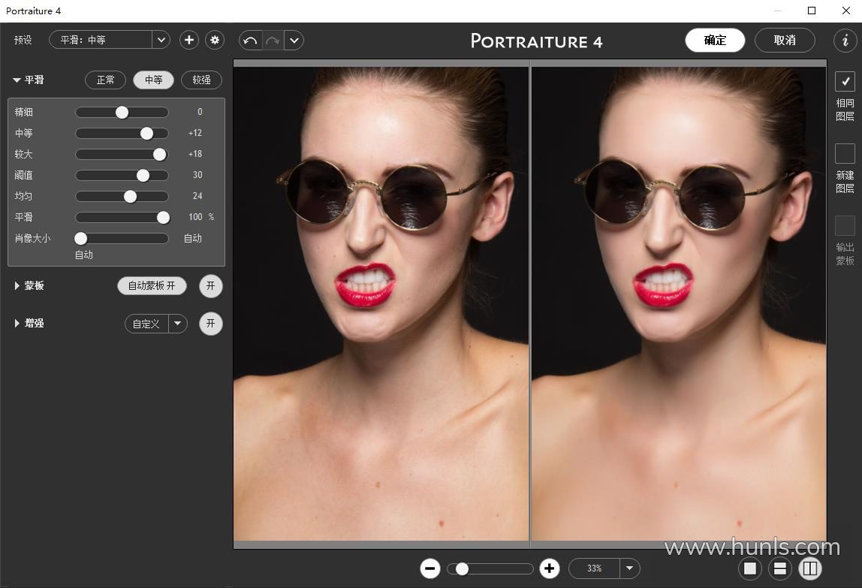This screenshot has width=862, height=588.
Task: Toggle the 蒙板 开 switch
Action: point(210,286)
